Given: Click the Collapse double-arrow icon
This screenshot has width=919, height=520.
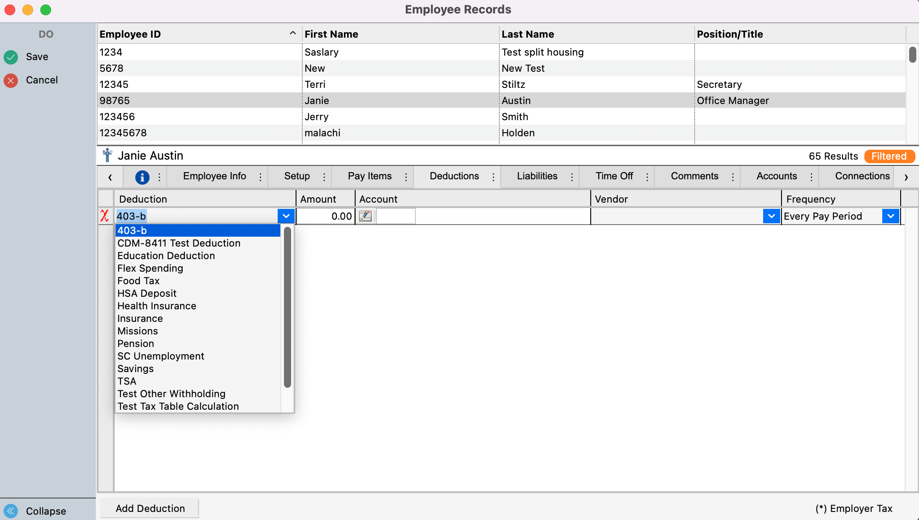Looking at the screenshot, I should [11, 511].
